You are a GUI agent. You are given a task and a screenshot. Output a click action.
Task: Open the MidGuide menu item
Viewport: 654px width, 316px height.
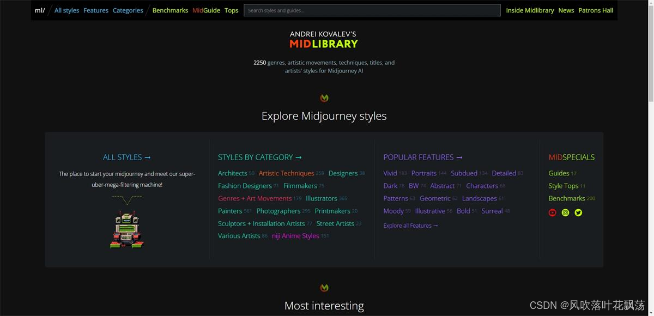206,10
